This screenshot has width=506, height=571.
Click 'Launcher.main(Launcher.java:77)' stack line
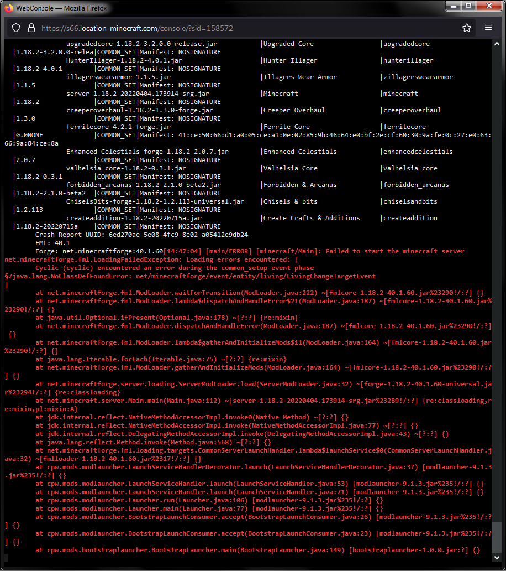209,508
